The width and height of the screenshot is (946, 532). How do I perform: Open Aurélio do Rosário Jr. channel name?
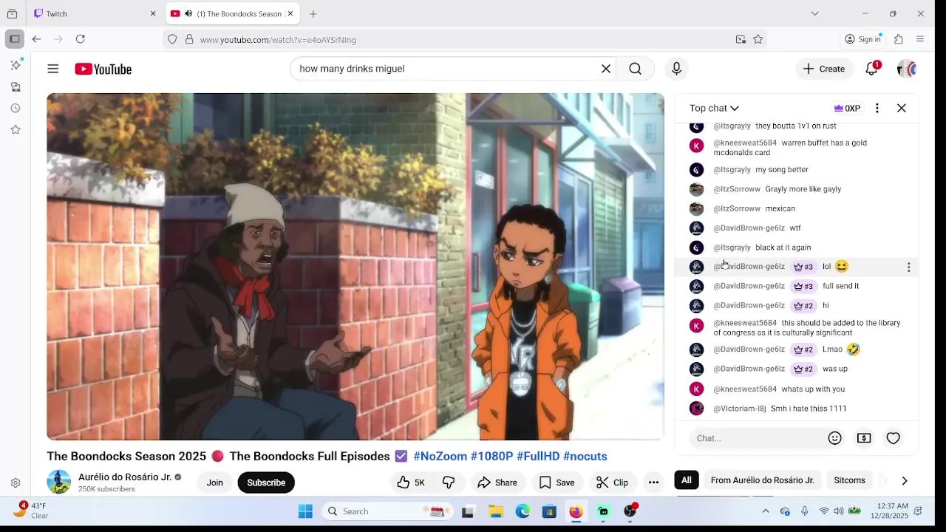[x=125, y=477]
